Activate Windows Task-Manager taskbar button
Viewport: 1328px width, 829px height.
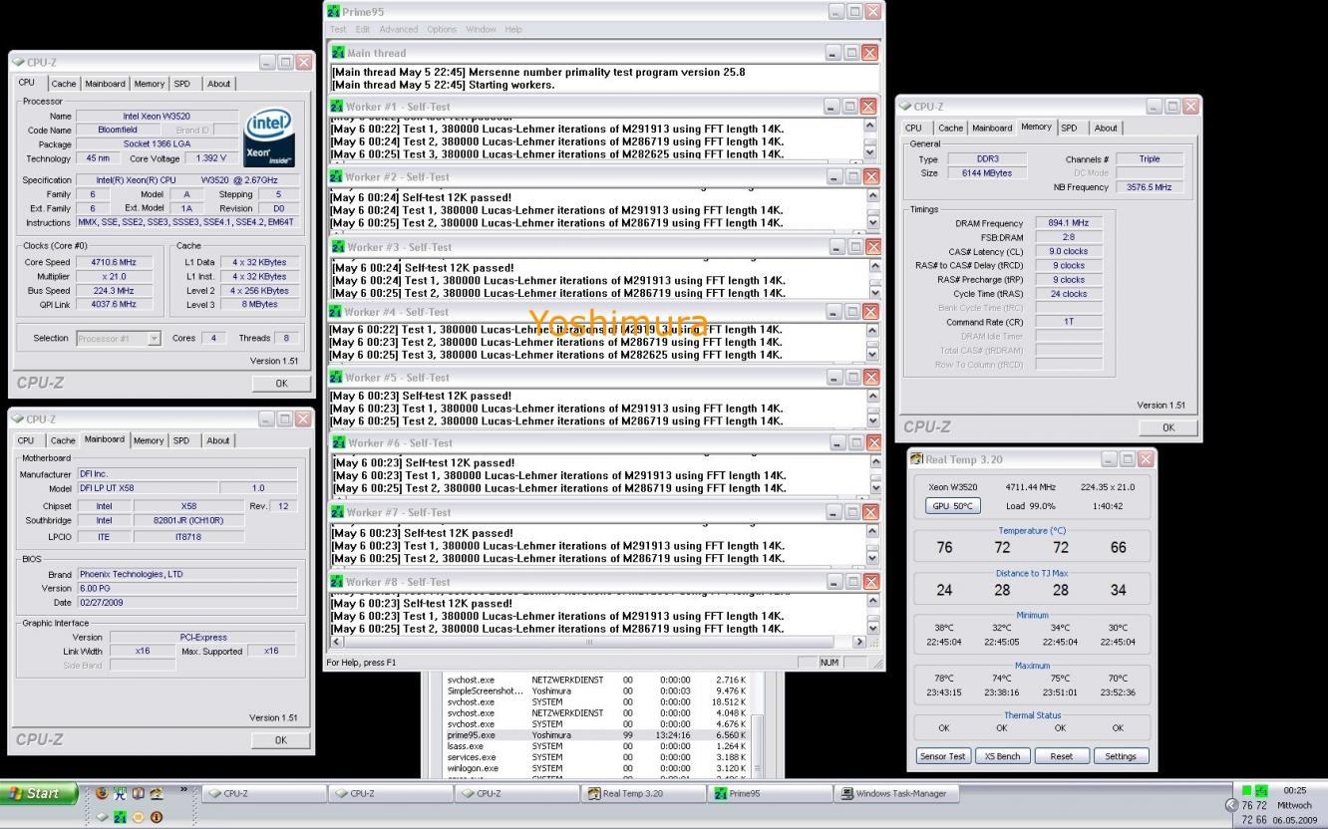897,793
